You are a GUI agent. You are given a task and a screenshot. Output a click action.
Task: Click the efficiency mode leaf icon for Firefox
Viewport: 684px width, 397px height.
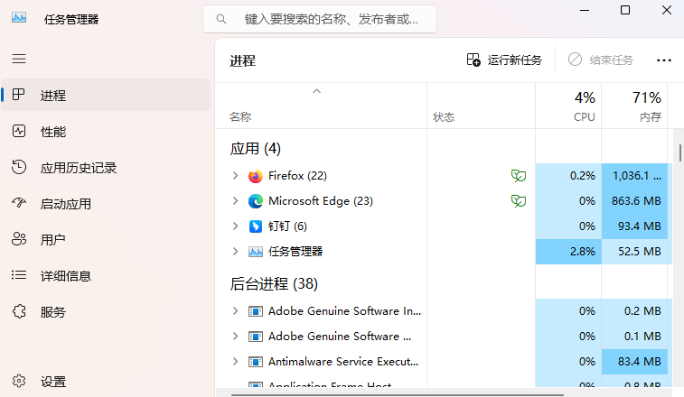pyautogui.click(x=519, y=176)
